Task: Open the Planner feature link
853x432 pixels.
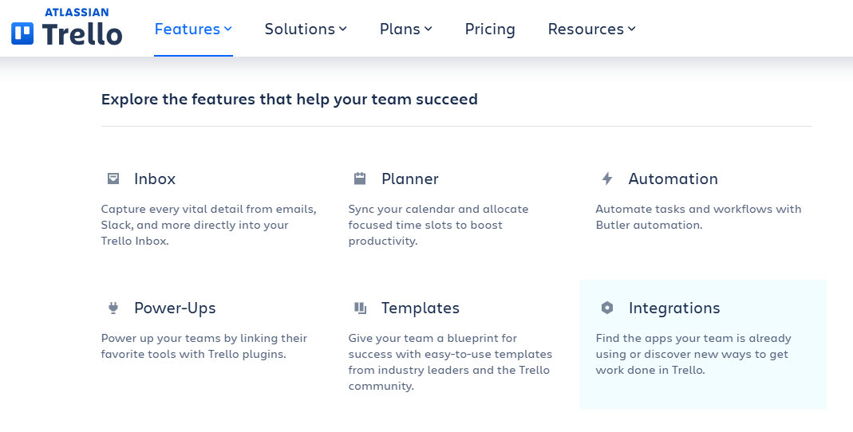Action: [x=409, y=179]
